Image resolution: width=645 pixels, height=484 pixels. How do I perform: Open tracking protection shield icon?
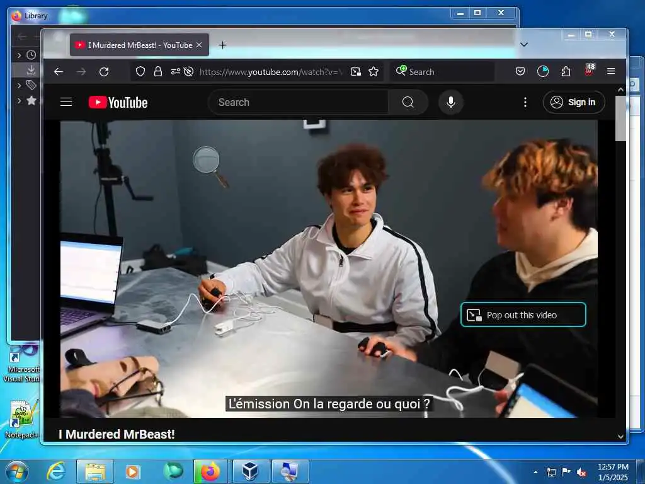click(x=140, y=72)
